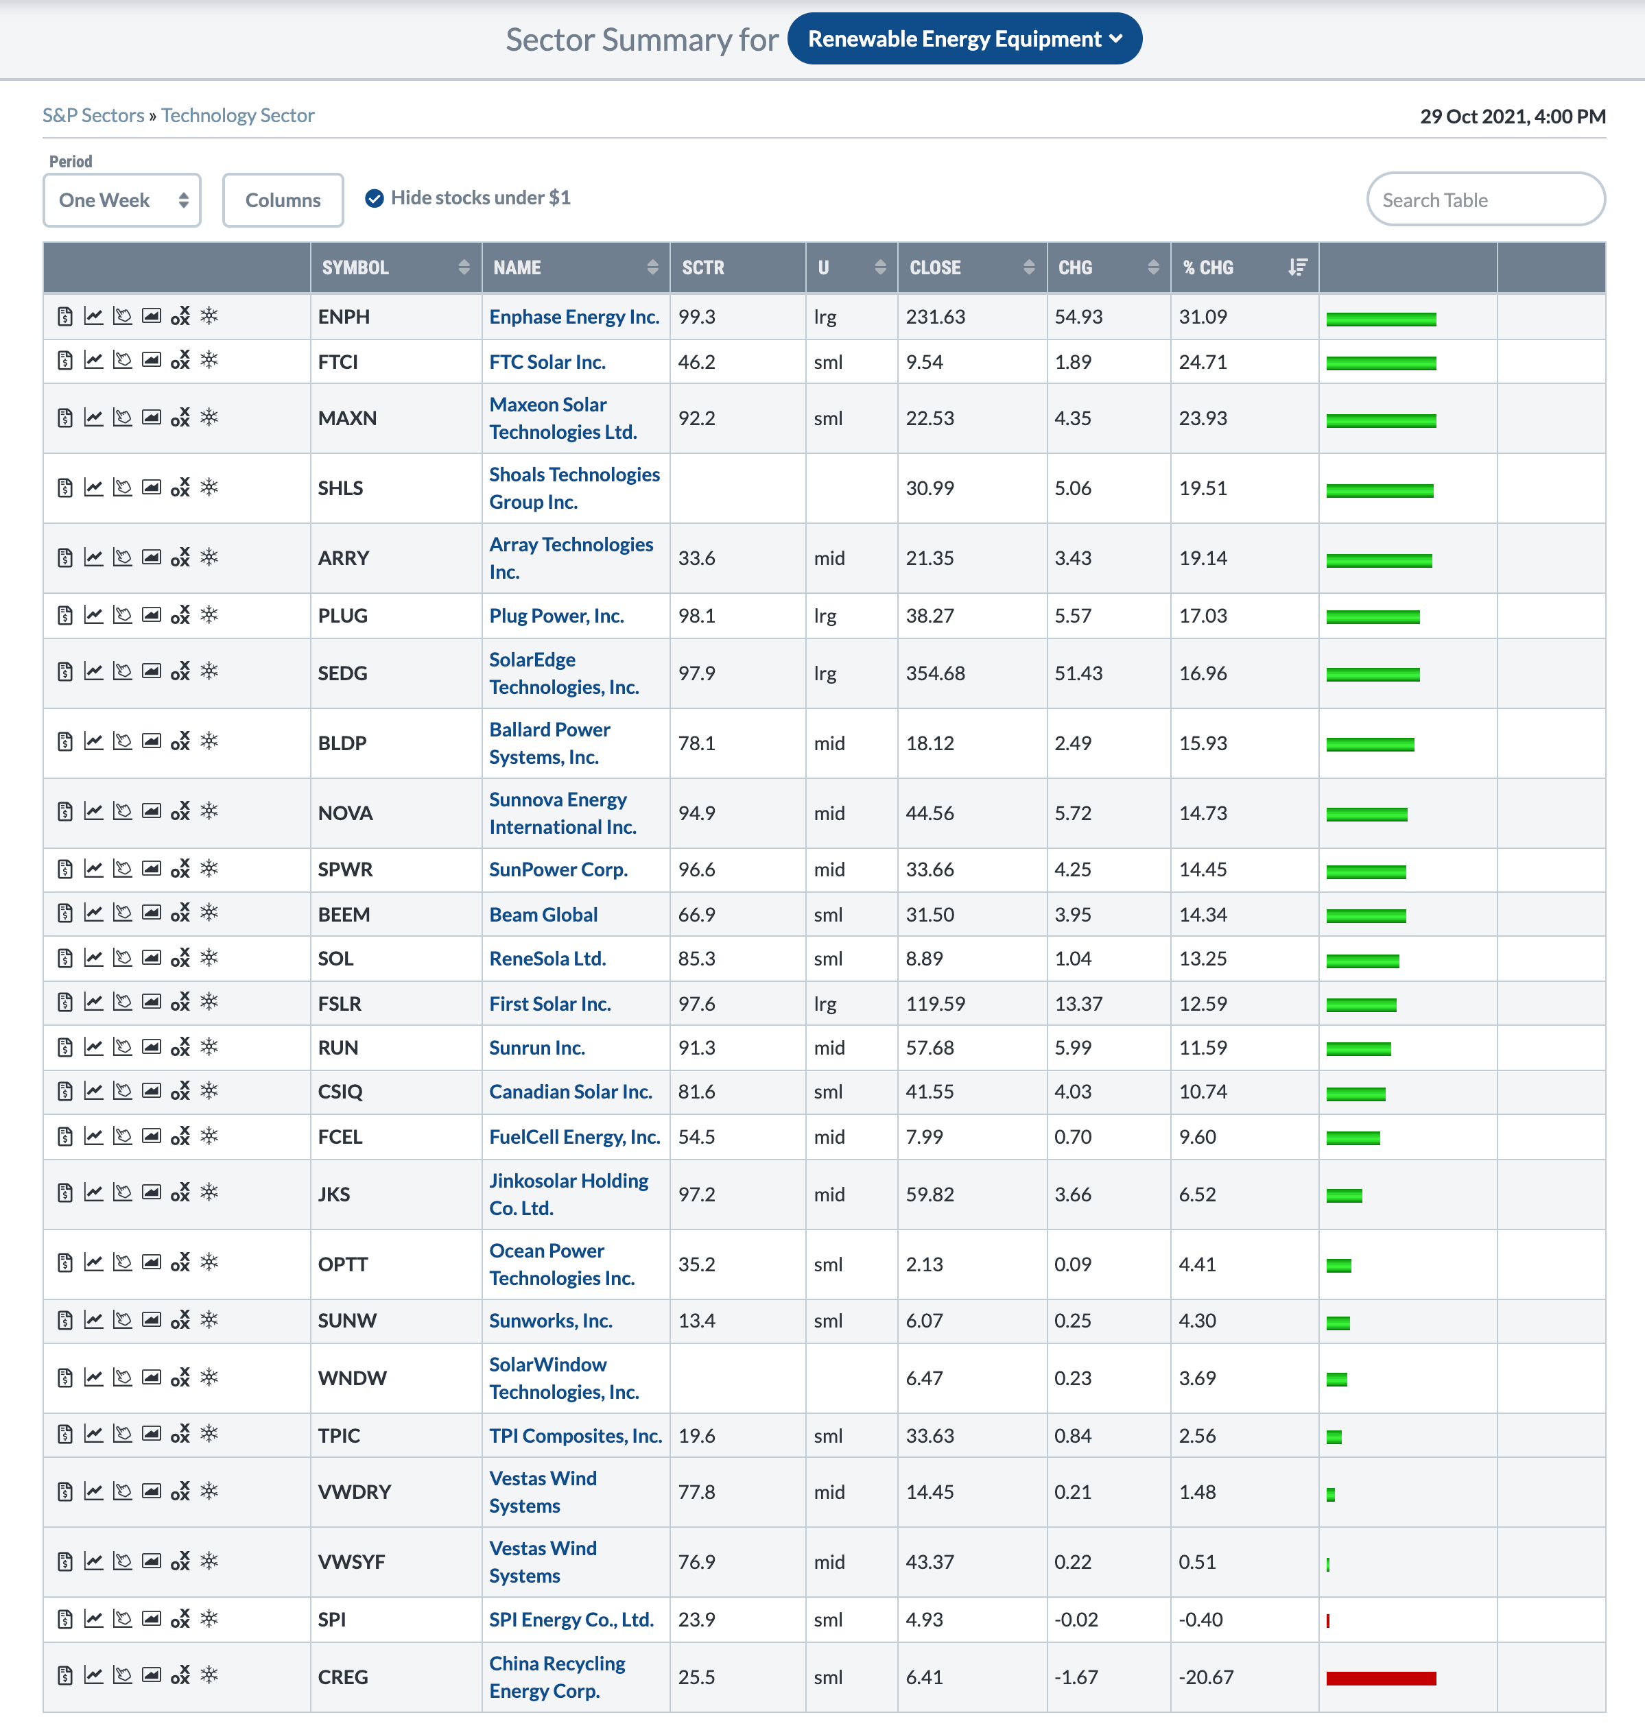
Task: Open gallery view image icon for PLUG
Action: coord(152,614)
